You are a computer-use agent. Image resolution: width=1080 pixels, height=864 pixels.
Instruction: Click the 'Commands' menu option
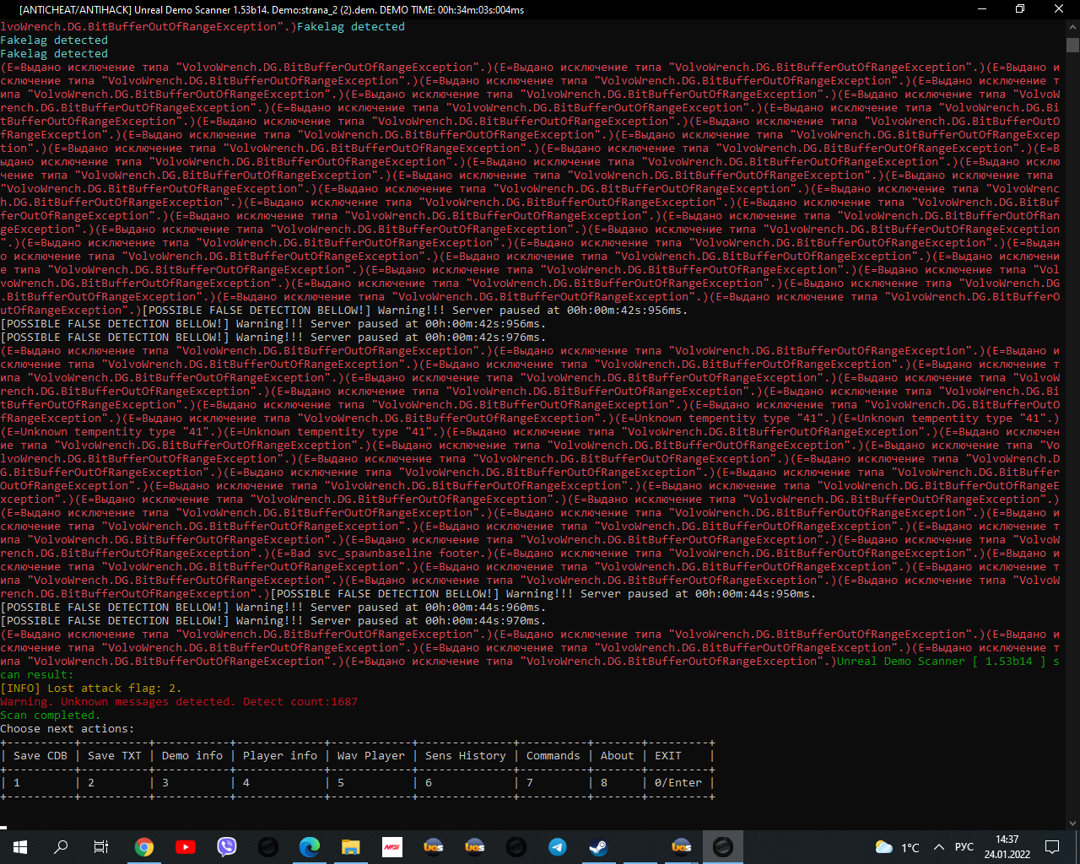[x=553, y=756]
